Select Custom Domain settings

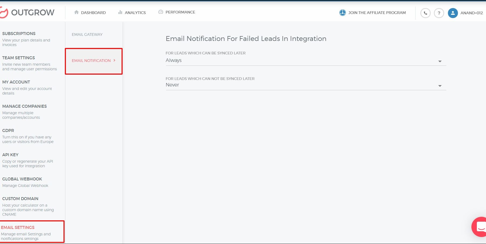click(20, 199)
